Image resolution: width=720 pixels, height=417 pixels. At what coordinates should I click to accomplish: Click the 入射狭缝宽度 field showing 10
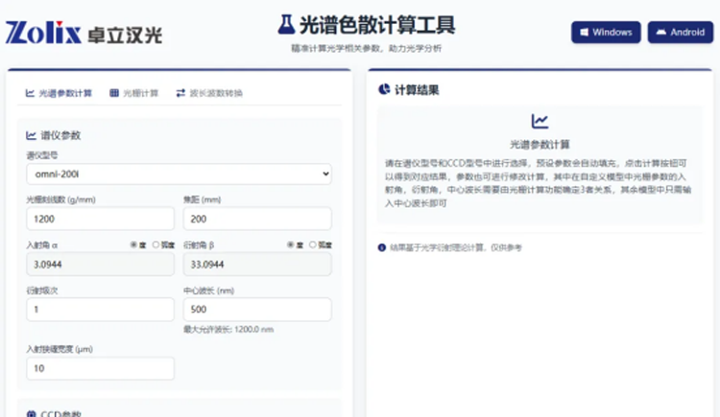click(x=100, y=368)
